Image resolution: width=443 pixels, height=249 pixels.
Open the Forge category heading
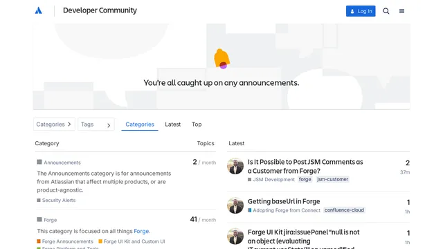[x=51, y=220]
